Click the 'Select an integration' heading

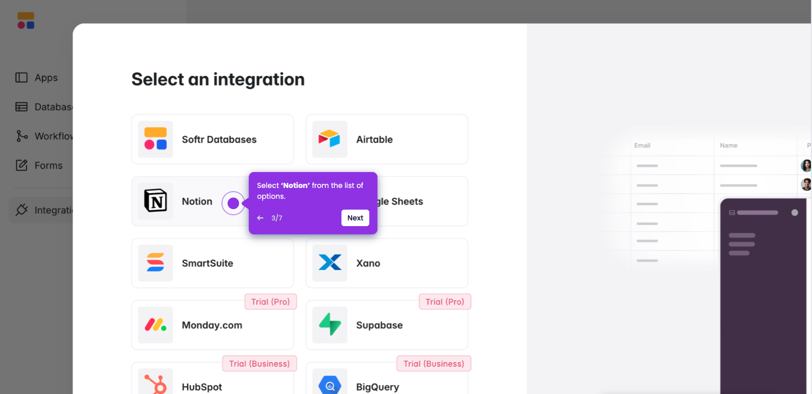(x=218, y=79)
